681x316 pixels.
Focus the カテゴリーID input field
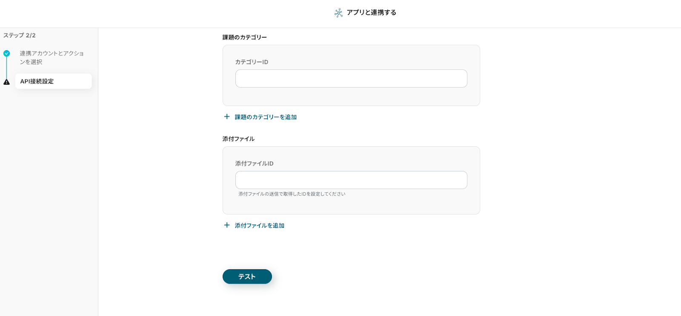351,79
